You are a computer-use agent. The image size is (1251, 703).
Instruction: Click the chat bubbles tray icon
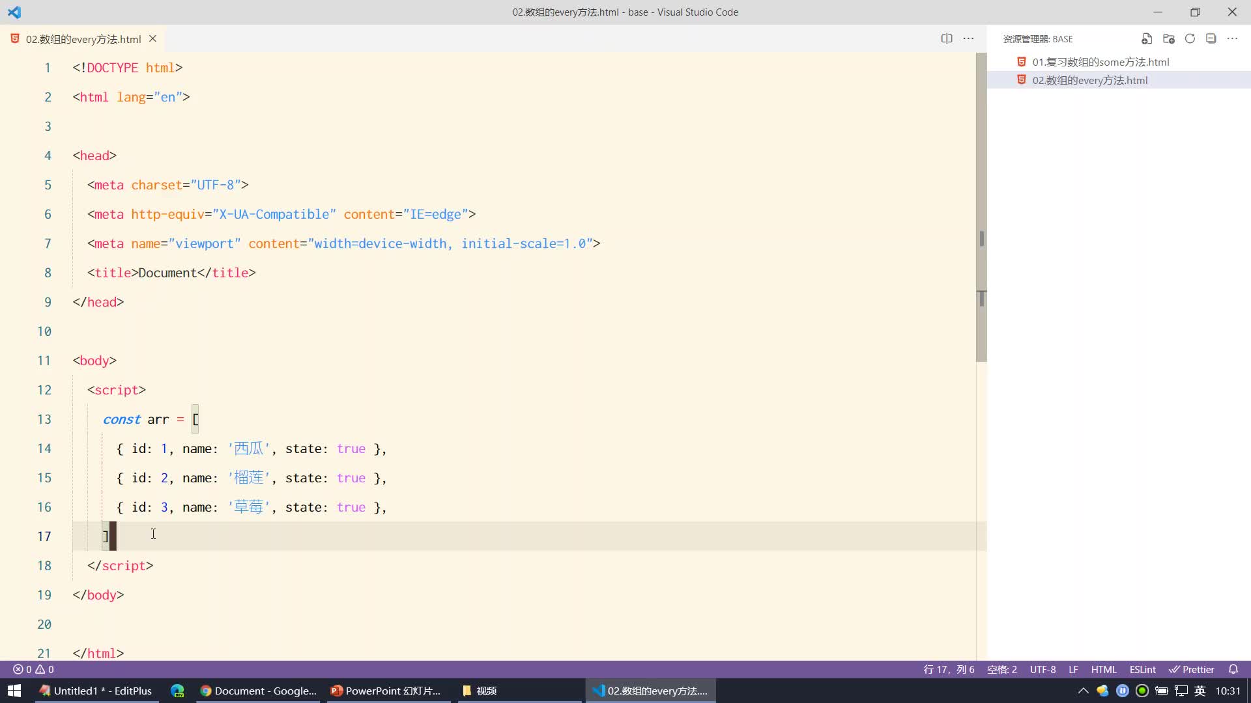coord(1102,691)
